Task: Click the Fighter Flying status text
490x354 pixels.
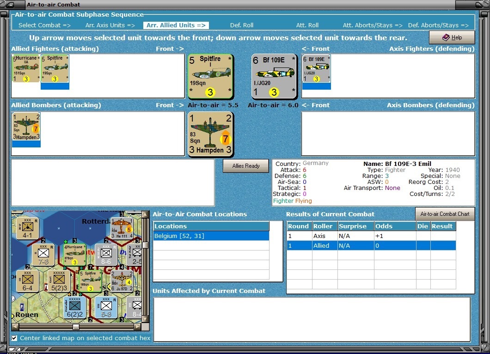Action: (x=292, y=201)
